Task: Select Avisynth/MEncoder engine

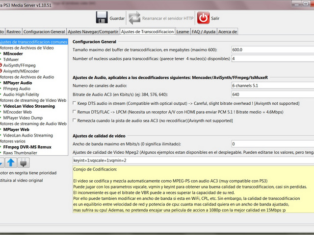Action: [21, 71]
